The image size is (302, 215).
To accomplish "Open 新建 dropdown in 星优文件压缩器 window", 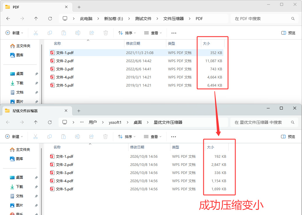I will point(14,137).
